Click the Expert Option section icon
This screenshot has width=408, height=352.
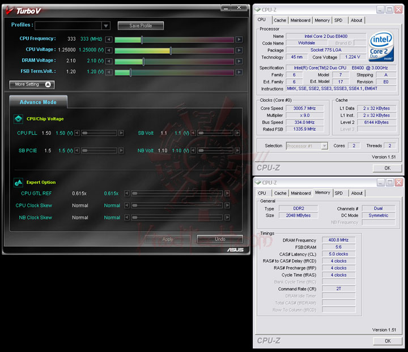point(18,182)
